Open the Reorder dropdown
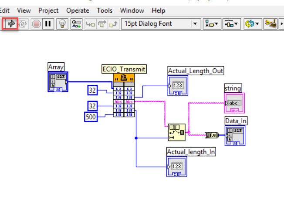 pos(253,23)
